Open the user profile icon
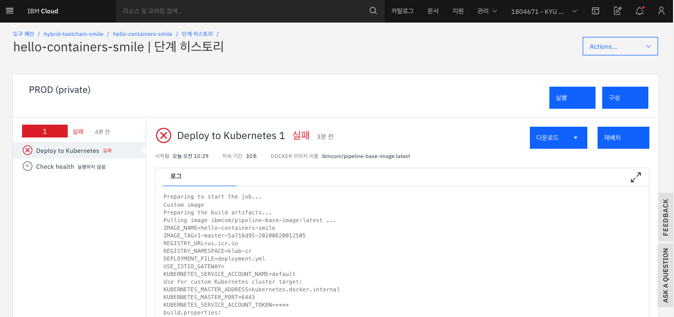 tap(662, 11)
